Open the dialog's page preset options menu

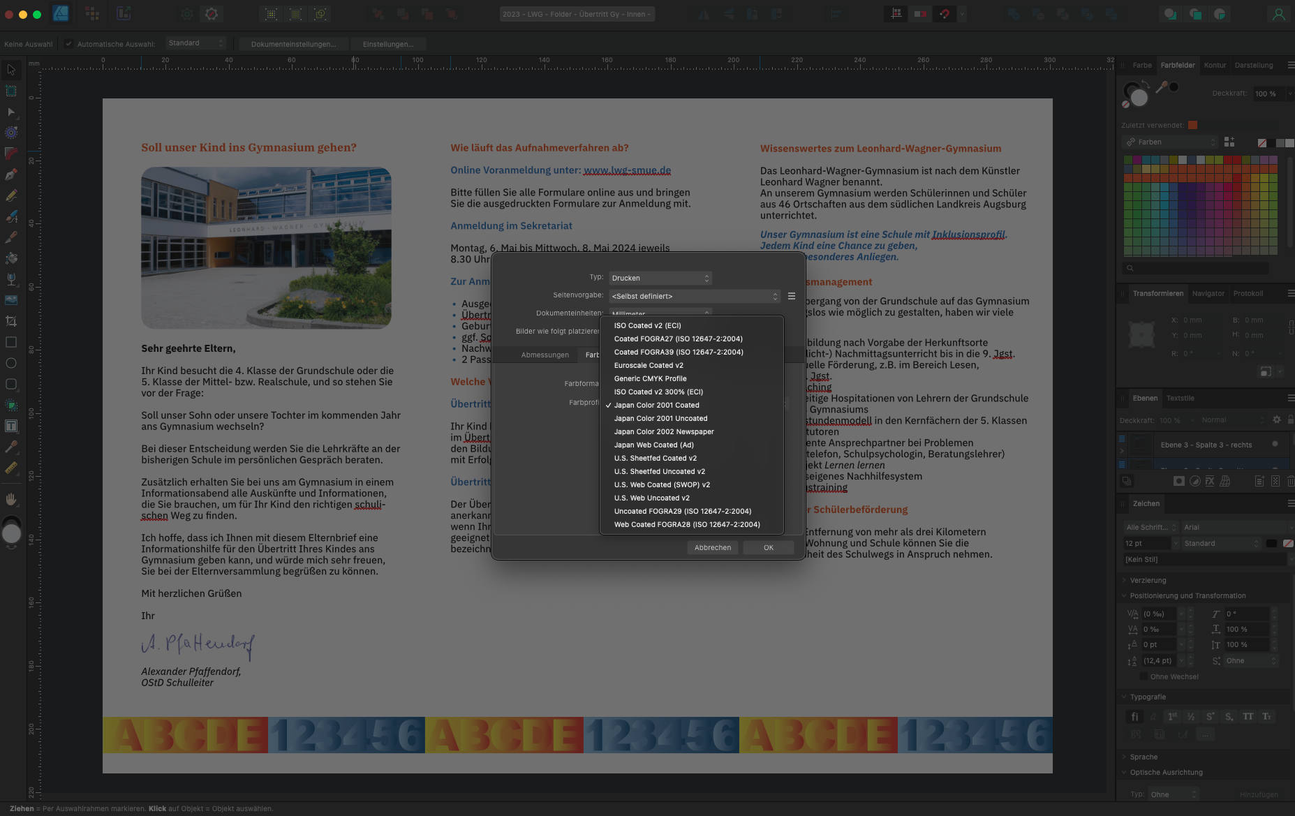pyautogui.click(x=792, y=296)
